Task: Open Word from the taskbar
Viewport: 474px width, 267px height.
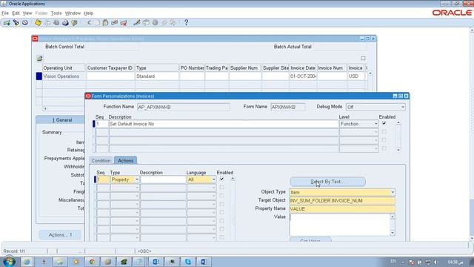Action: point(204,262)
